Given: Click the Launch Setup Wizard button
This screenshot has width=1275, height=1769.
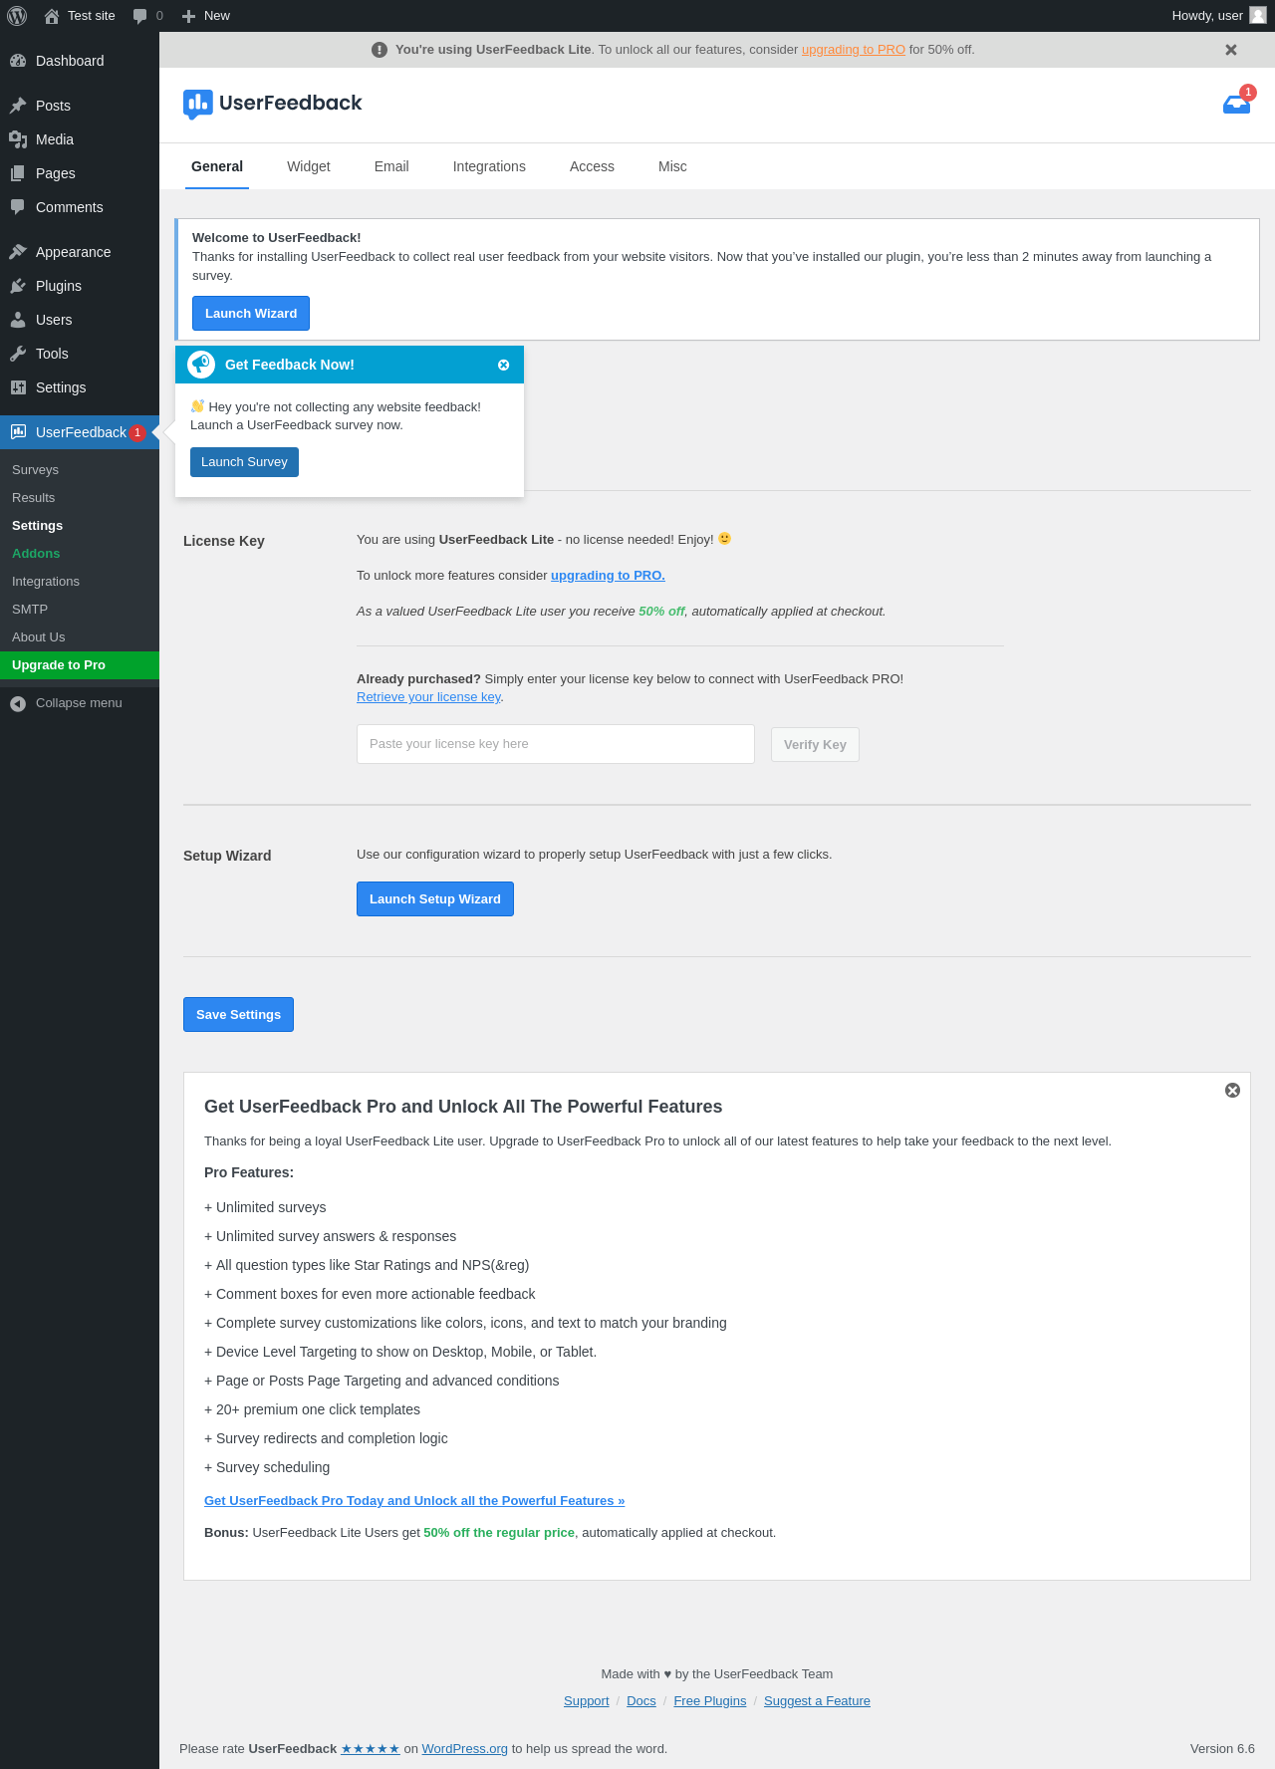Looking at the screenshot, I should click(435, 899).
